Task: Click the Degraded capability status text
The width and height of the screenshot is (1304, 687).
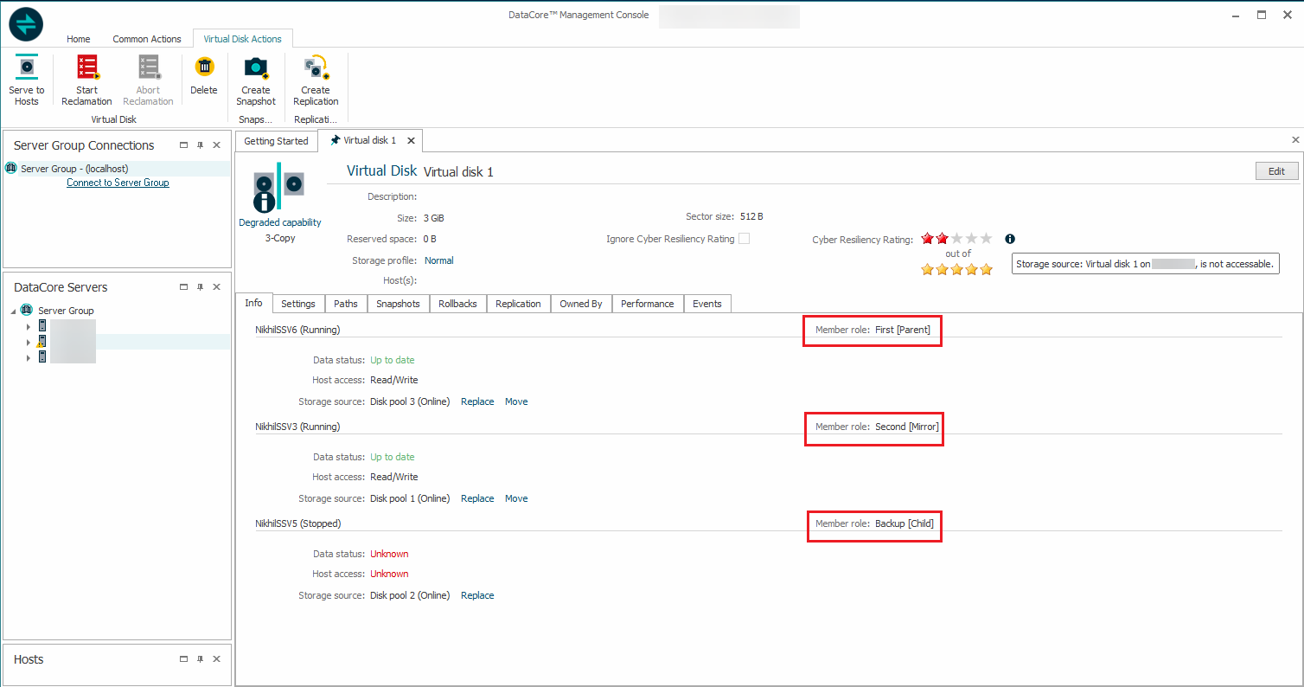Action: point(280,222)
